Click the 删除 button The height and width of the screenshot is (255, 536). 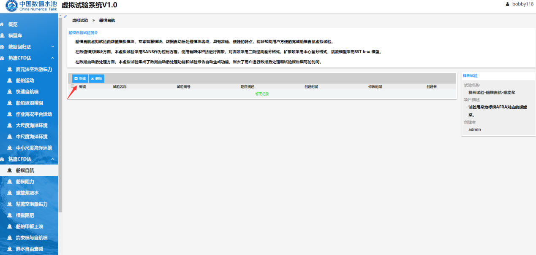point(97,78)
